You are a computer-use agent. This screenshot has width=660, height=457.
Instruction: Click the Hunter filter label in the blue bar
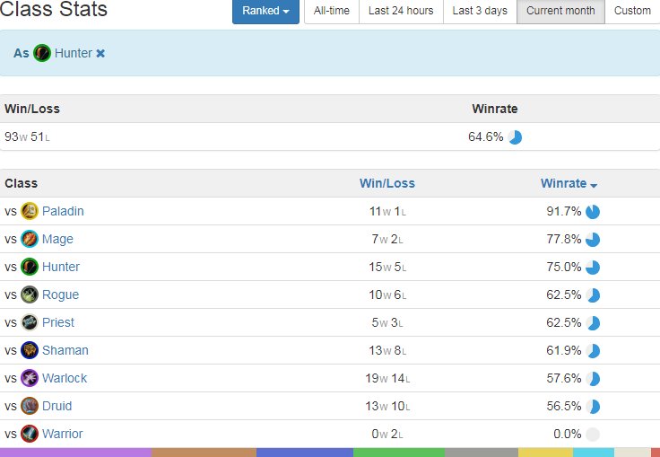(74, 53)
